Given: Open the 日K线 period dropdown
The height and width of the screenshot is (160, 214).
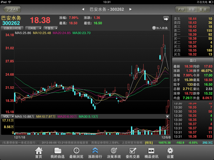Looking at the screenshot, I should pos(33,28).
